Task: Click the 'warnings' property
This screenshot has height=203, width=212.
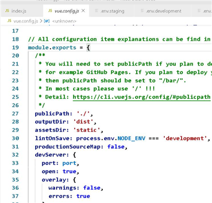Action: pyautogui.click(x=63, y=188)
